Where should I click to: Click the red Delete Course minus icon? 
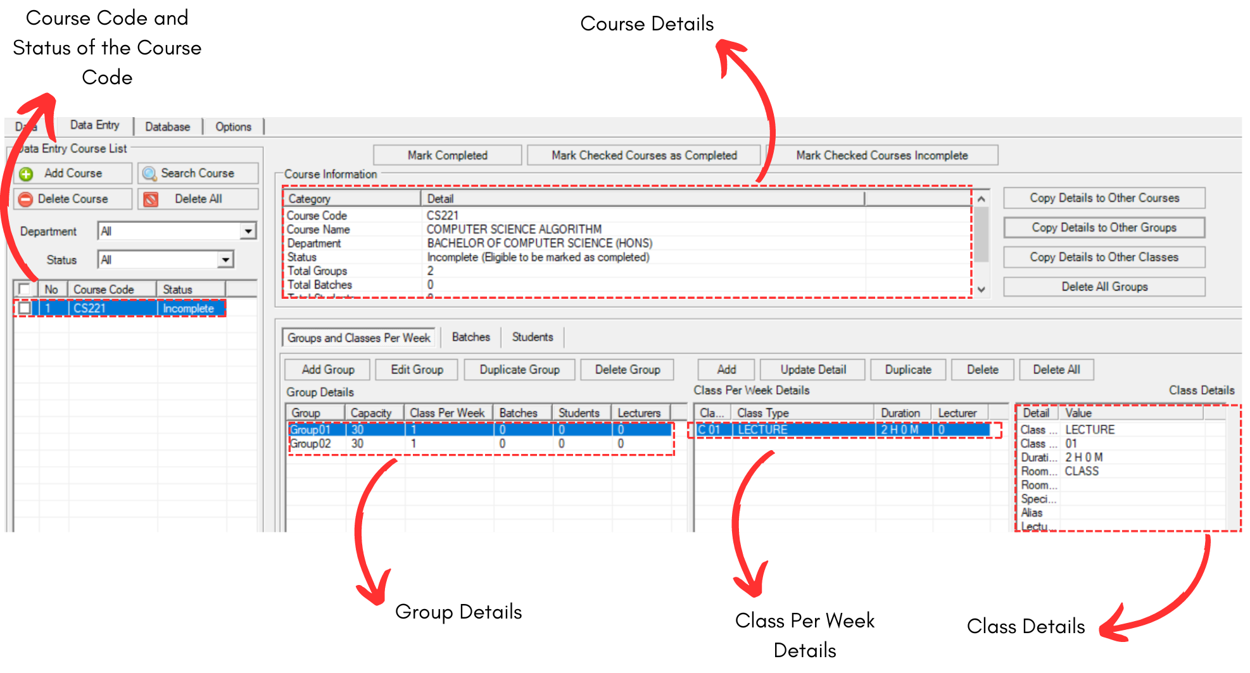(x=25, y=199)
